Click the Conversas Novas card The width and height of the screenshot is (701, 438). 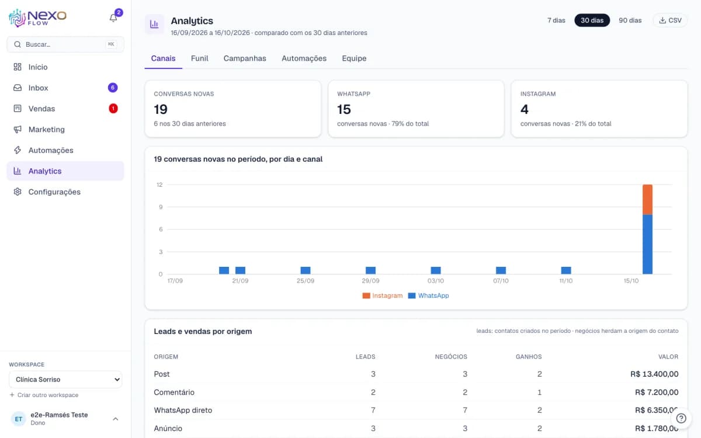232,109
